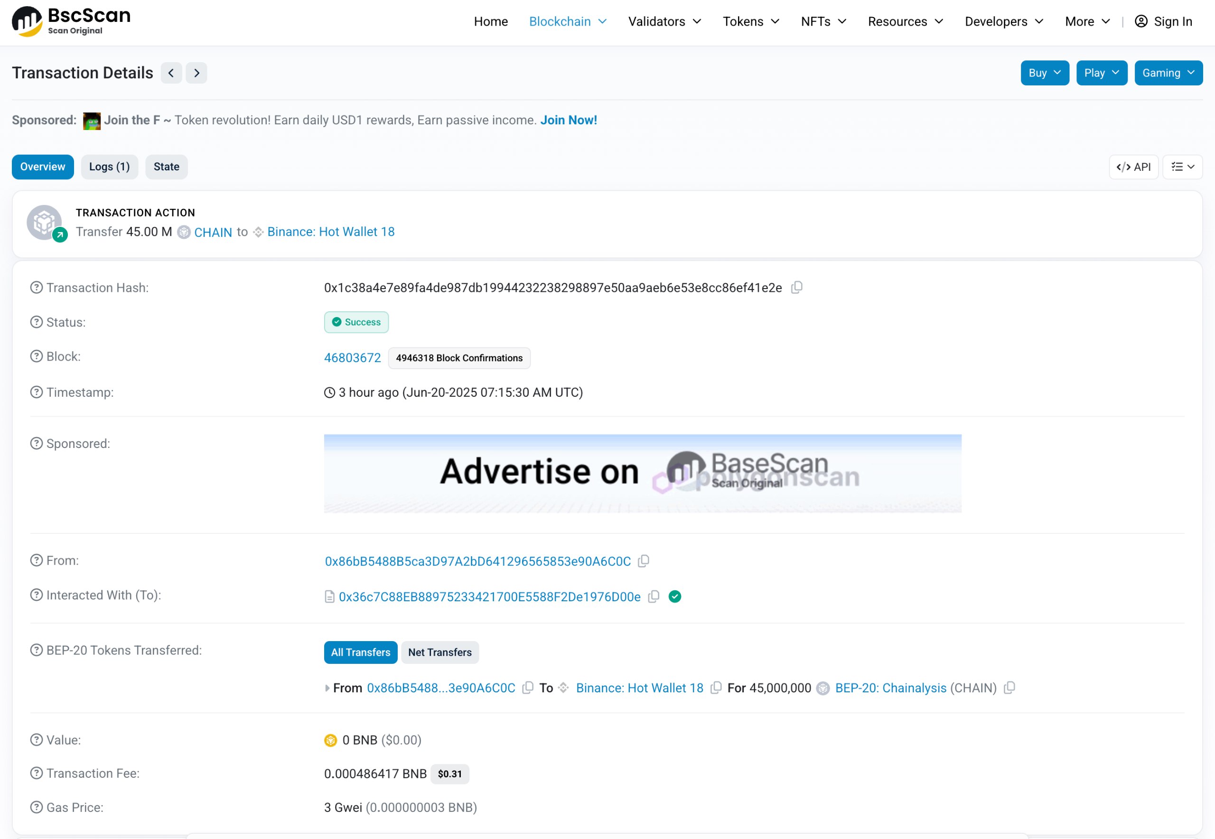
Task: Click the Value help icon
Action: pyautogui.click(x=36, y=740)
